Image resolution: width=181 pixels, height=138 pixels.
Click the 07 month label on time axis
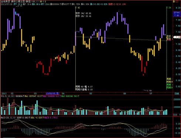point(151,94)
